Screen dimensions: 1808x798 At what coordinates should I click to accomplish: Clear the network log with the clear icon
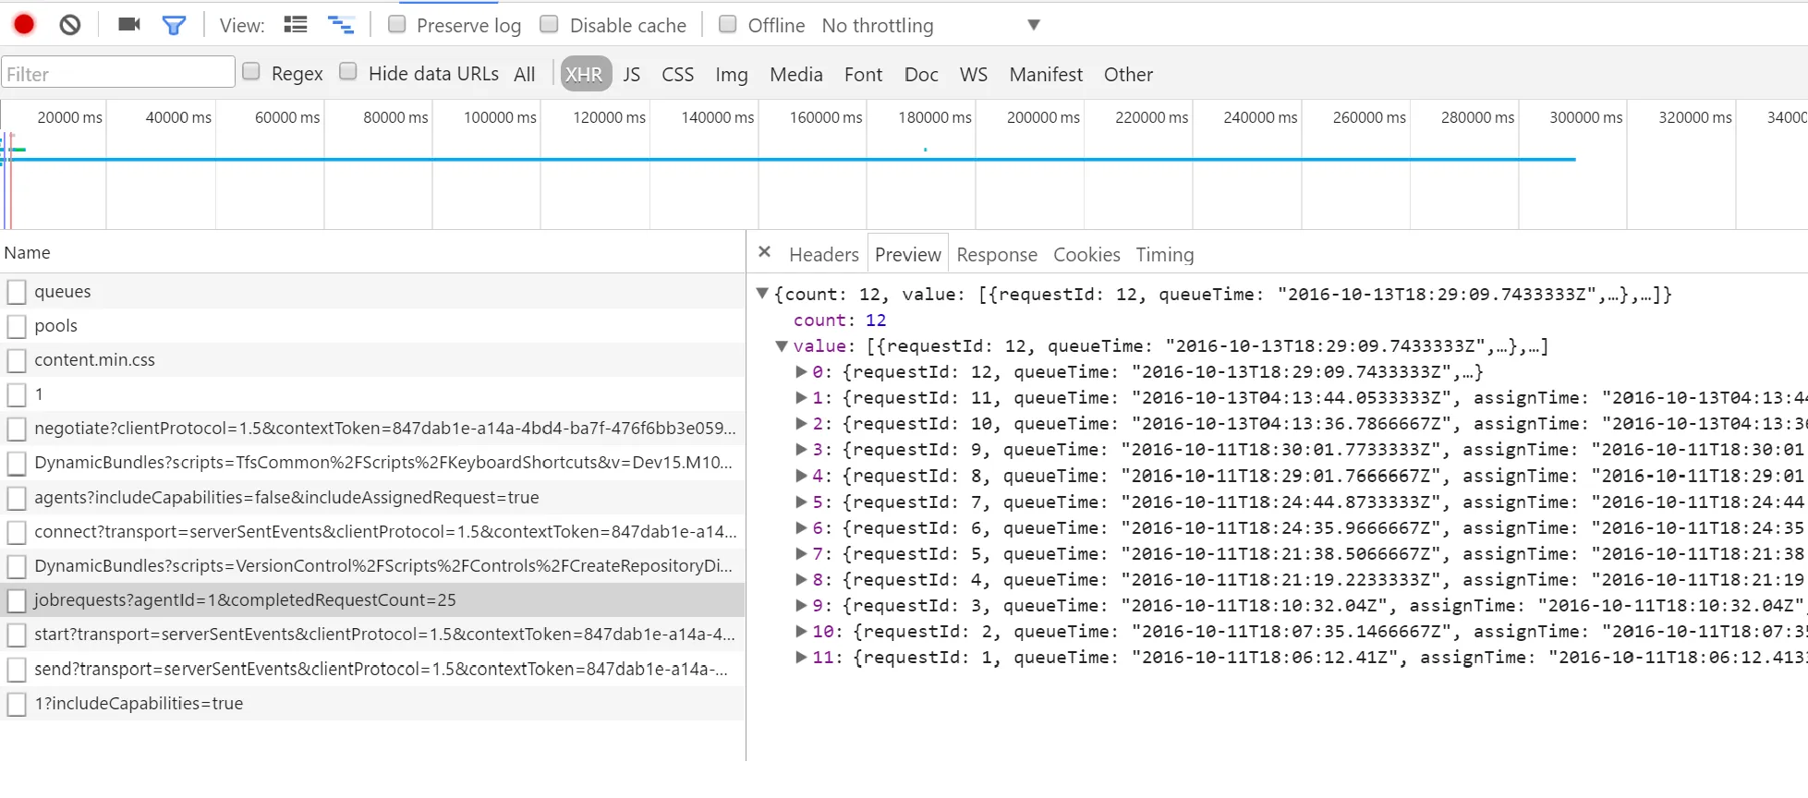70,25
